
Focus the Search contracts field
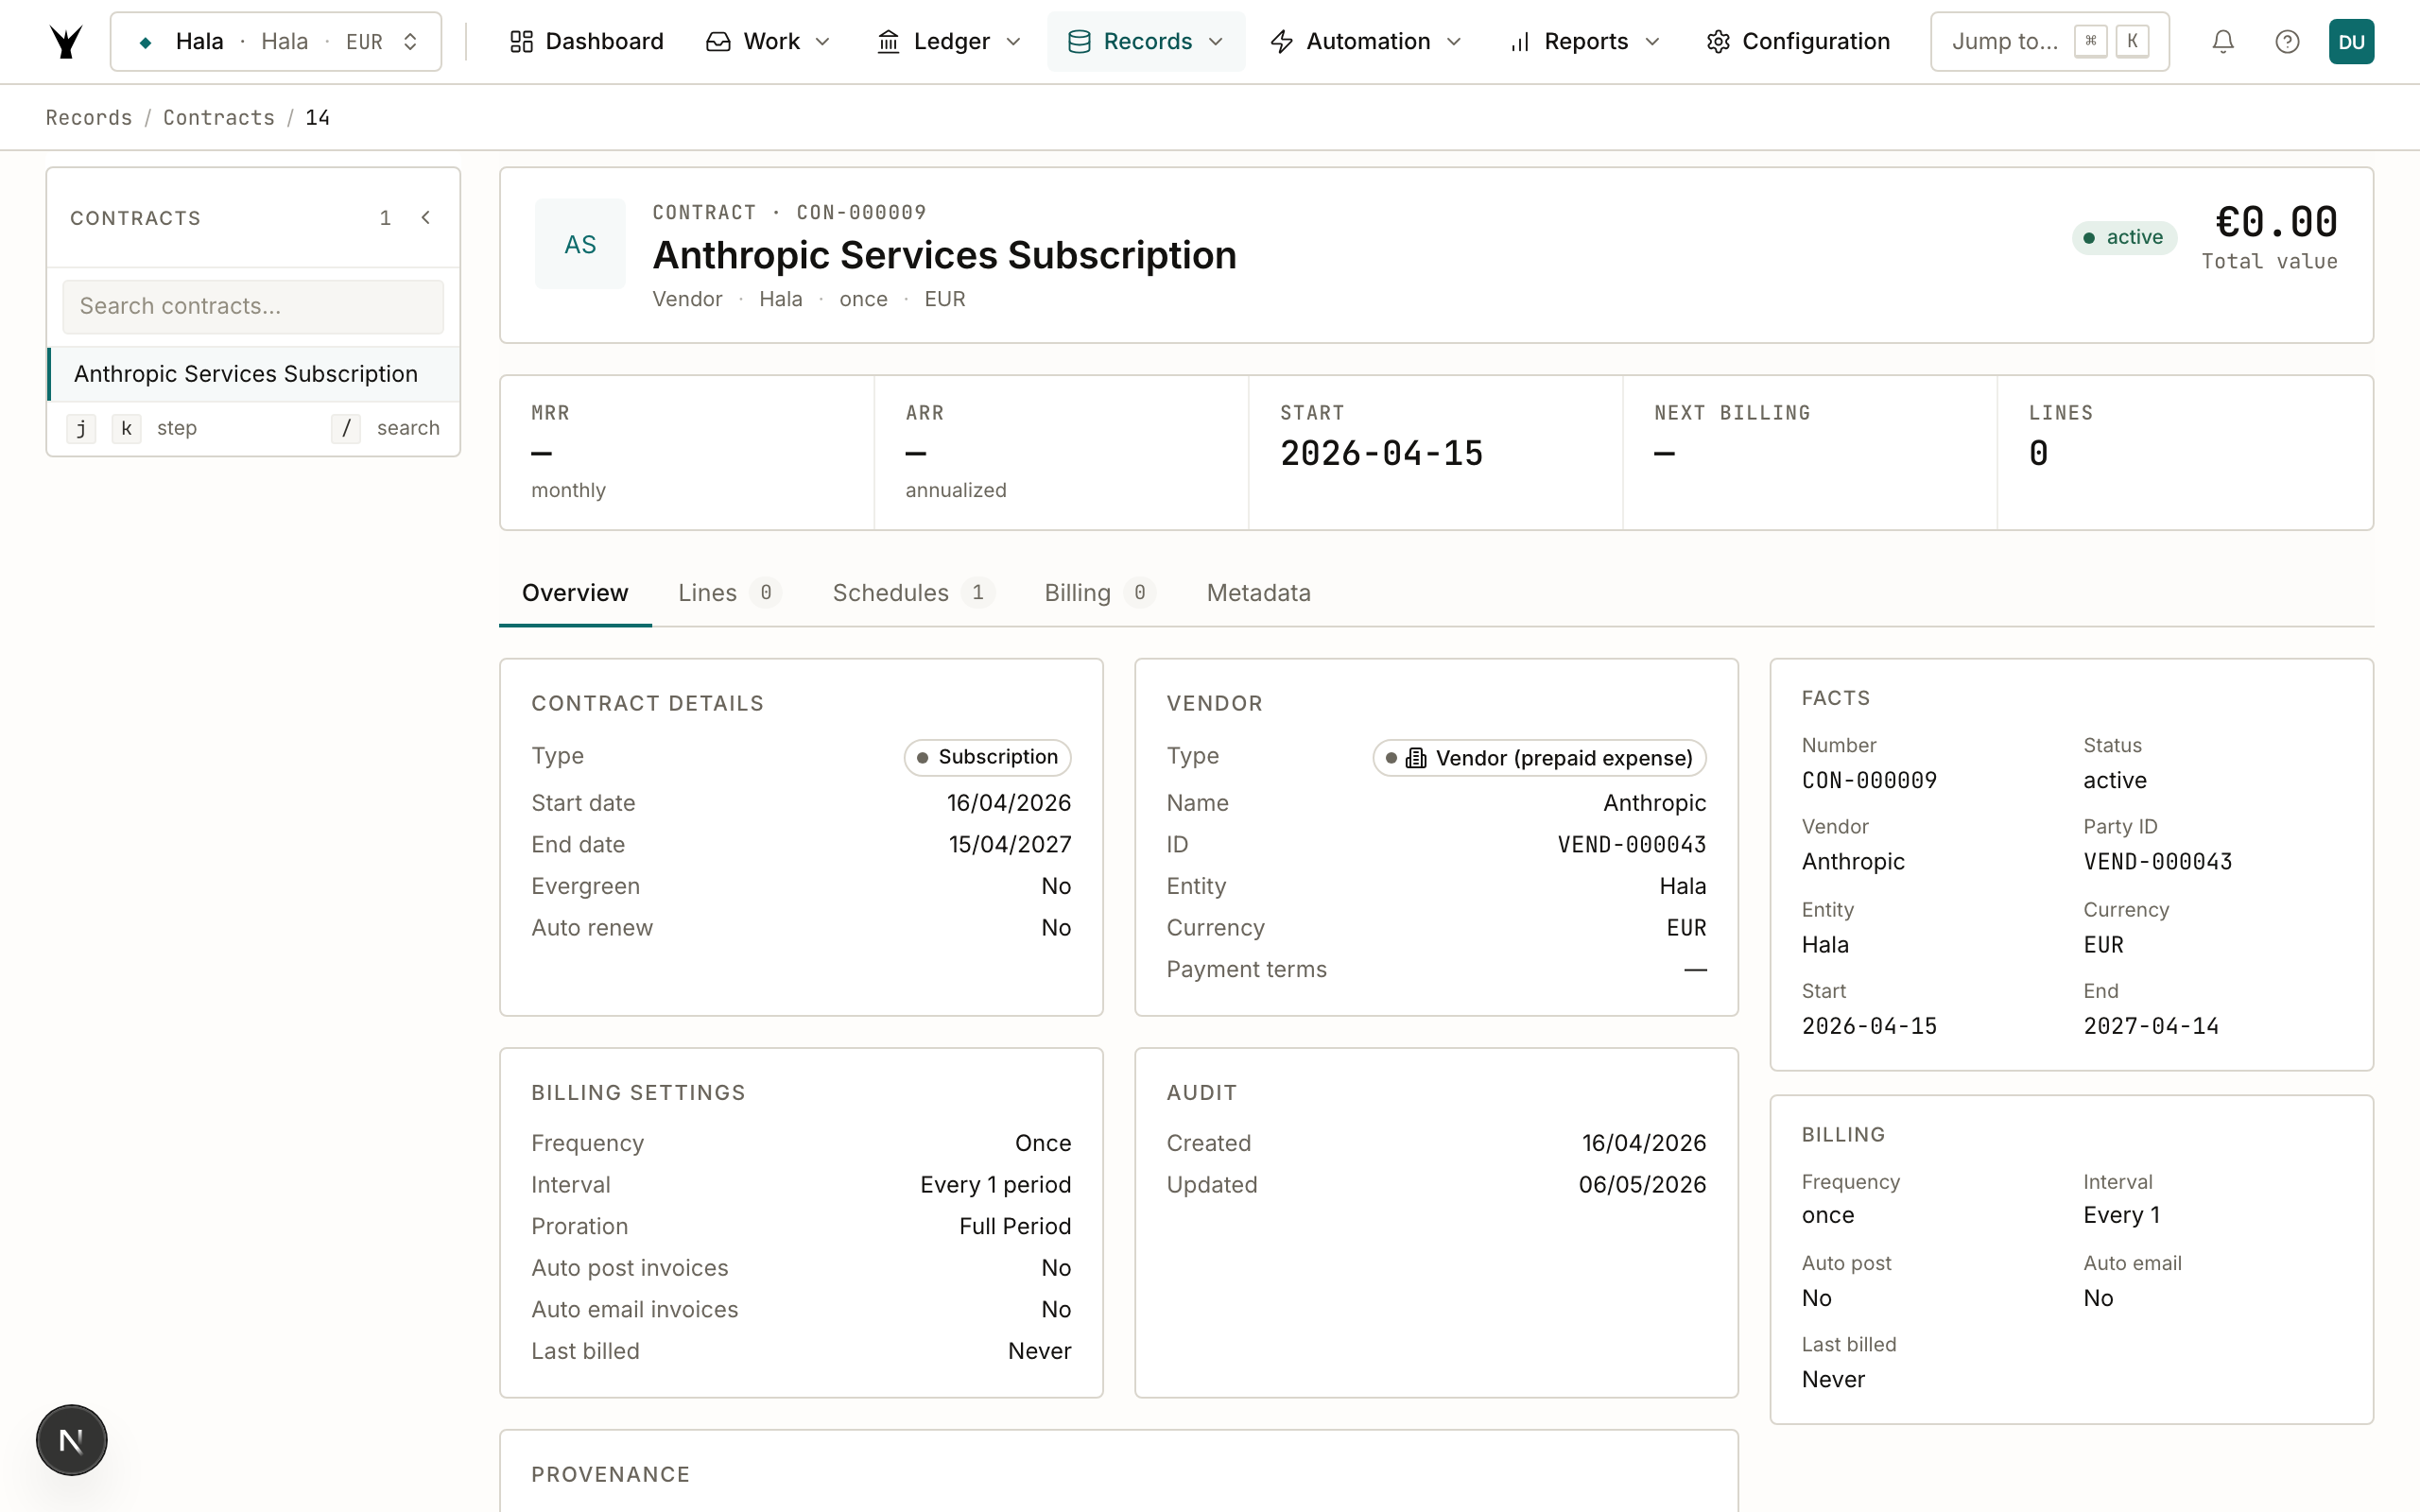click(253, 306)
